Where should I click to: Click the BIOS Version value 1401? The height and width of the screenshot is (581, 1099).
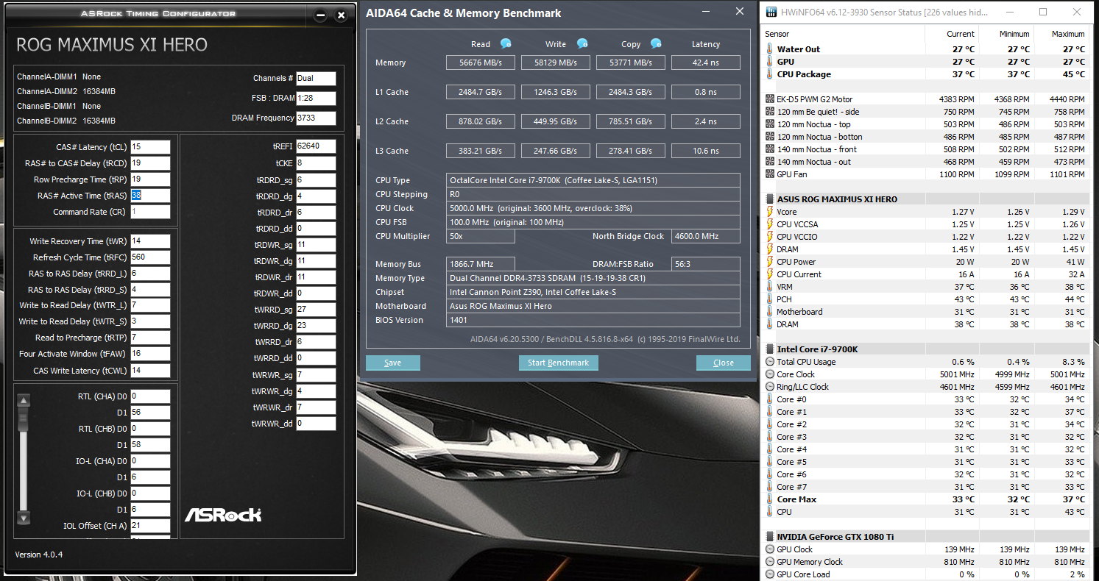(593, 320)
